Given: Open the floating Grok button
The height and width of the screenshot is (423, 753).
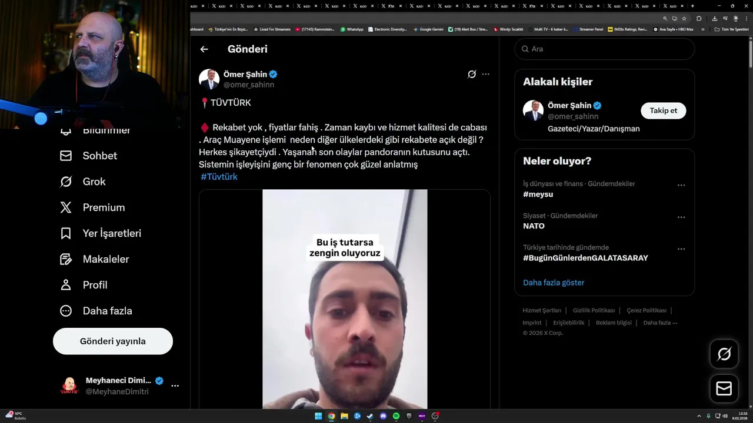Looking at the screenshot, I should (724, 354).
